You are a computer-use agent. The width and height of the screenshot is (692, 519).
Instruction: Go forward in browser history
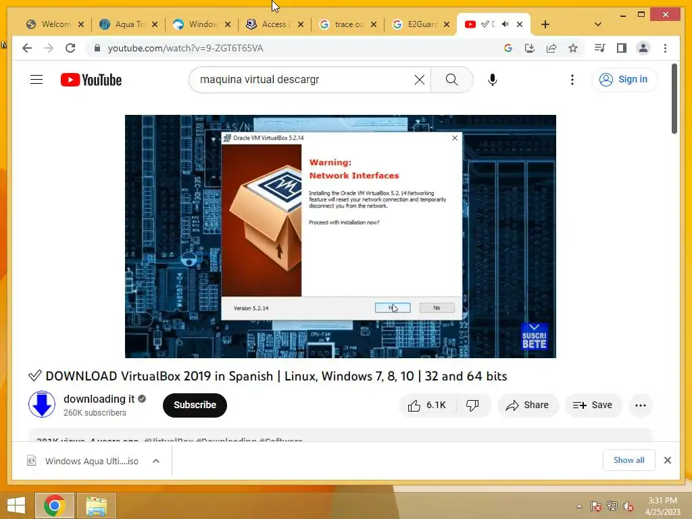click(x=49, y=48)
